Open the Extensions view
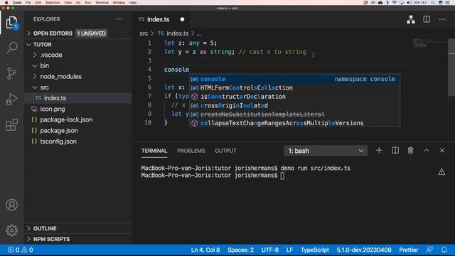Viewport: 455px width, 256px height. coord(11,125)
